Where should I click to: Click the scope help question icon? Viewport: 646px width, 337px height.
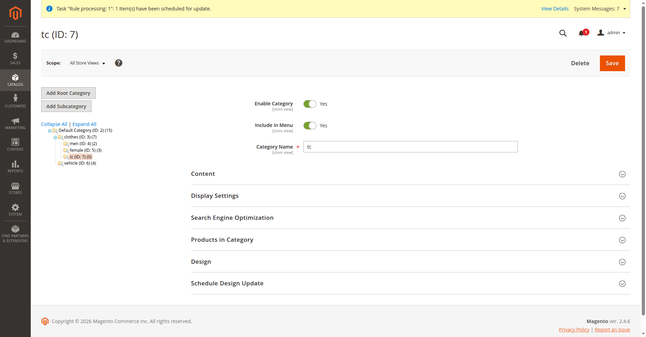click(x=119, y=63)
